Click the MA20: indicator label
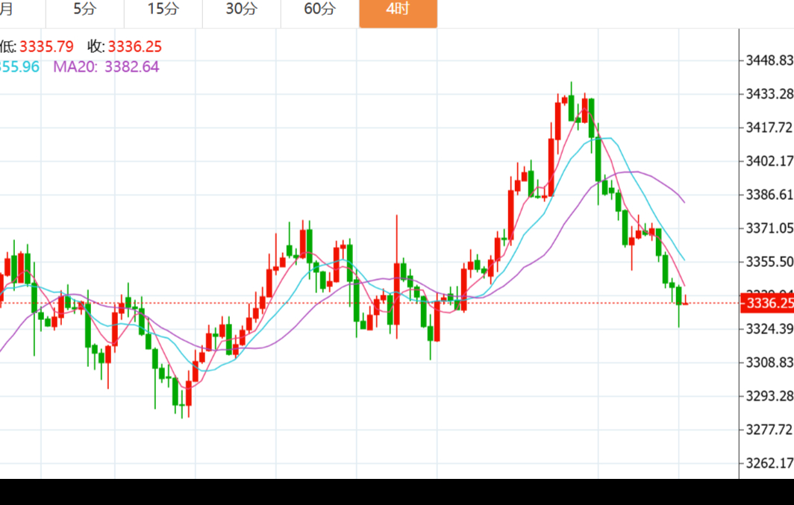This screenshot has height=505, width=794. pos(75,67)
